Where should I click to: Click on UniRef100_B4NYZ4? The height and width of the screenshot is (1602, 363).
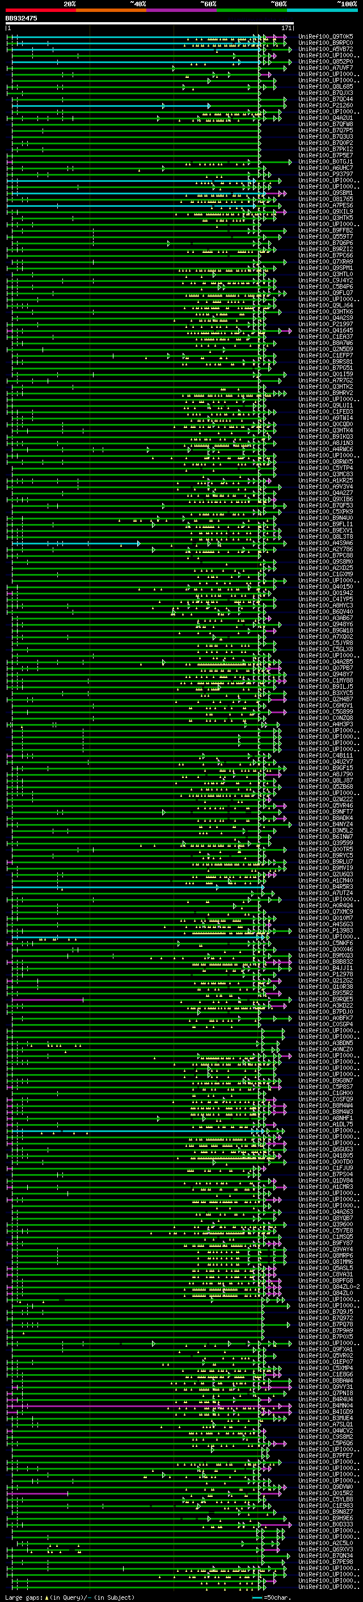tap(326, 824)
